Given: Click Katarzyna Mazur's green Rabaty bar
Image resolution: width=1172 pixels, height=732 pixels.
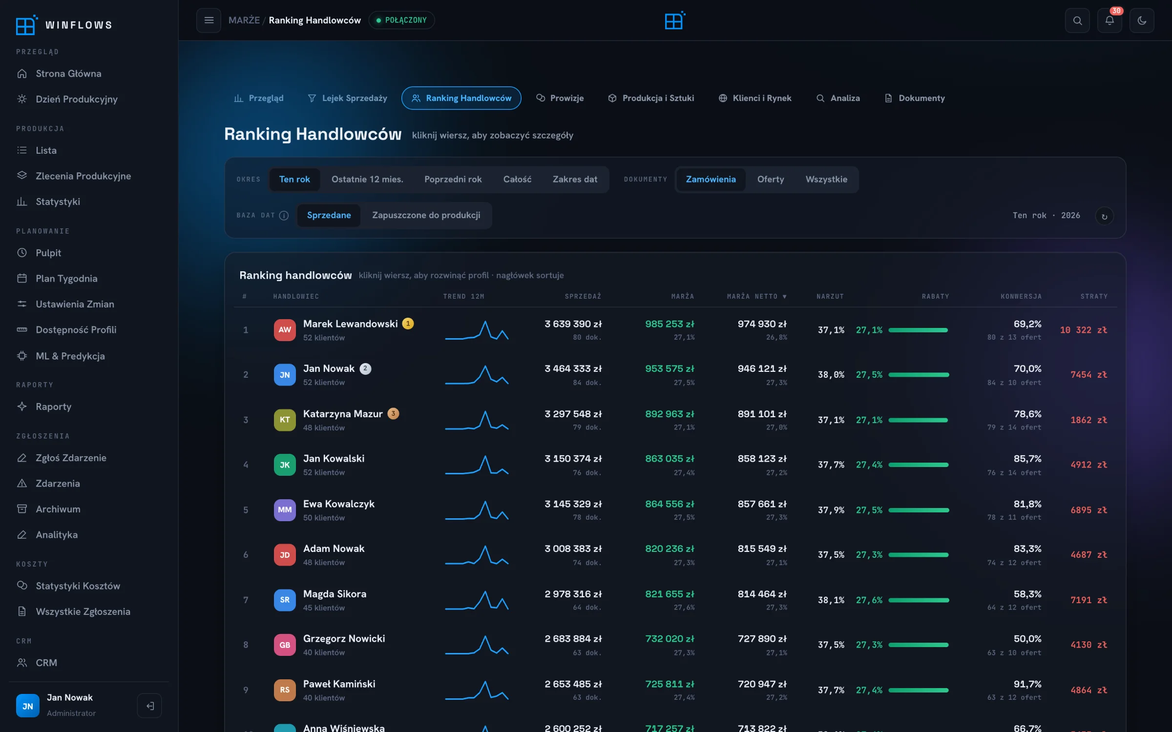Looking at the screenshot, I should [x=918, y=420].
